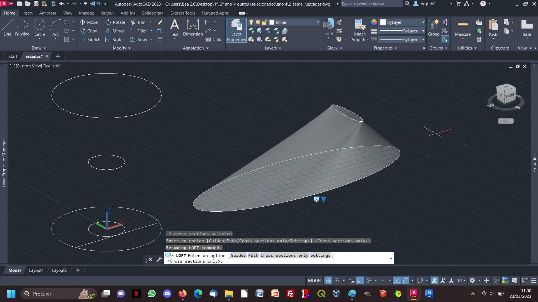Image resolution: width=538 pixels, height=302 pixels.
Task: Open the ByLayer linetype dropdown
Action: click(423, 39)
